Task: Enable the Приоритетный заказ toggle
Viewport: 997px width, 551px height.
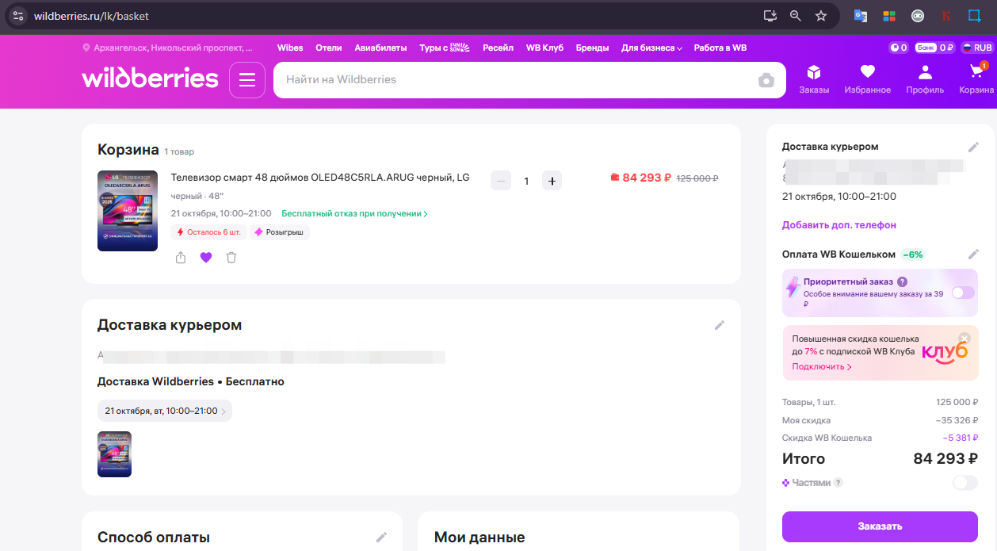Action: [963, 293]
